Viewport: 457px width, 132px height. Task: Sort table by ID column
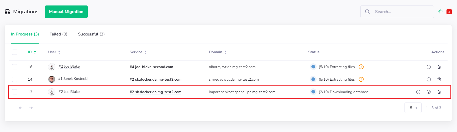(x=32, y=52)
